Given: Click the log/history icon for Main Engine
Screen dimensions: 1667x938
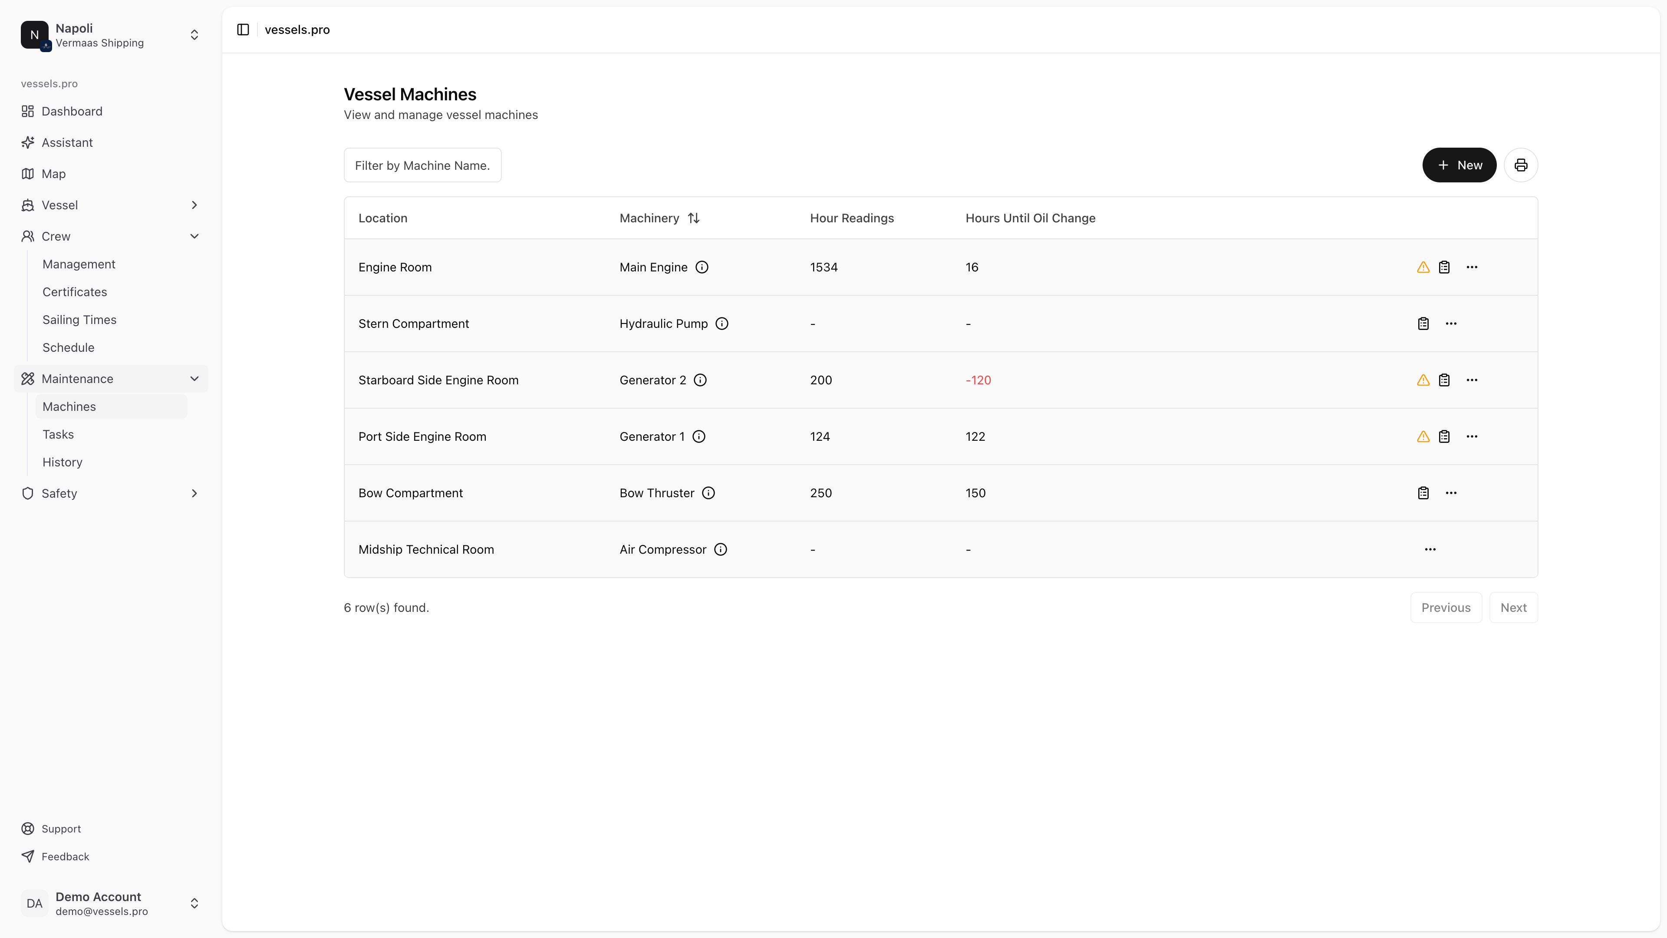Looking at the screenshot, I should point(1445,267).
